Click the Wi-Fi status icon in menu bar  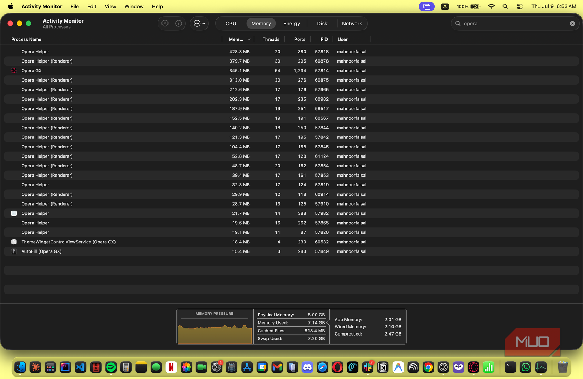coord(491,6)
